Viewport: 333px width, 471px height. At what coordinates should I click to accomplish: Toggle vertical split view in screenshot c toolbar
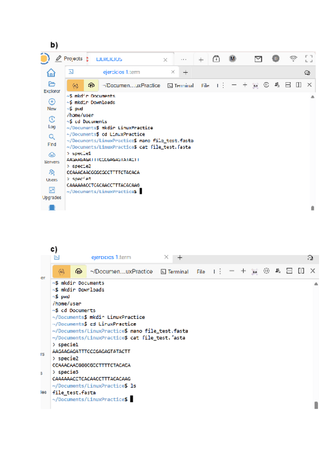coord(301,271)
